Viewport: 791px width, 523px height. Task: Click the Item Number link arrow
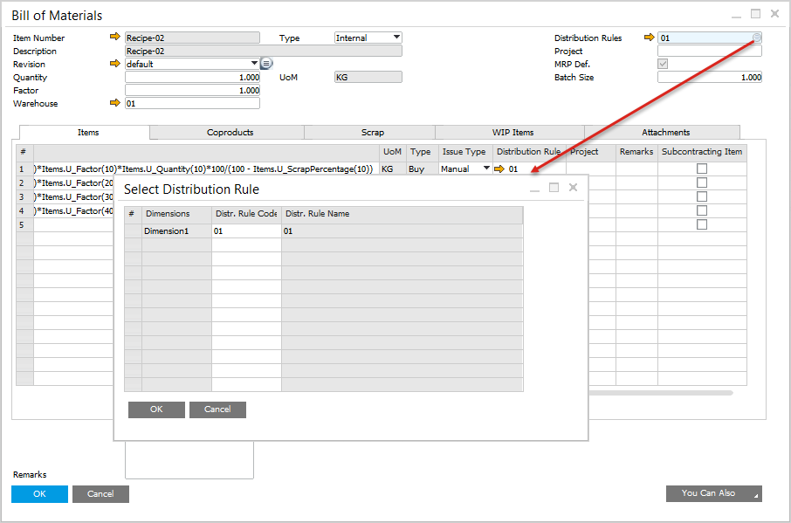pyautogui.click(x=114, y=38)
